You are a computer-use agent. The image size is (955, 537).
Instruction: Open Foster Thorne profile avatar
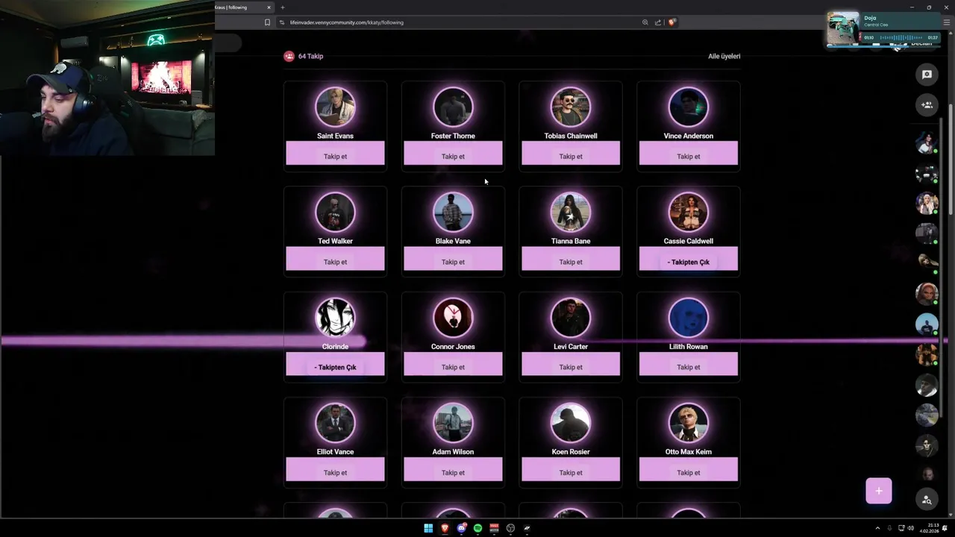pos(453,107)
